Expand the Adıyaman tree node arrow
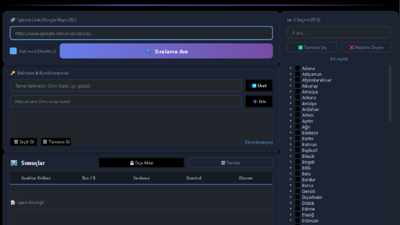The height and width of the screenshot is (225, 400). (291, 74)
